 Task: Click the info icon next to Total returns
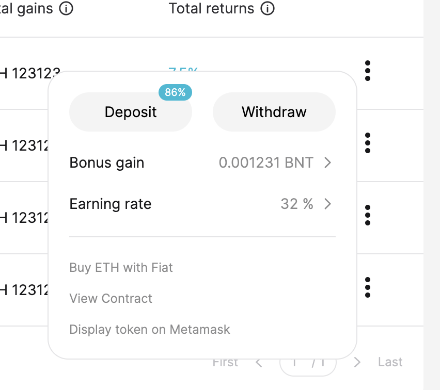click(267, 8)
